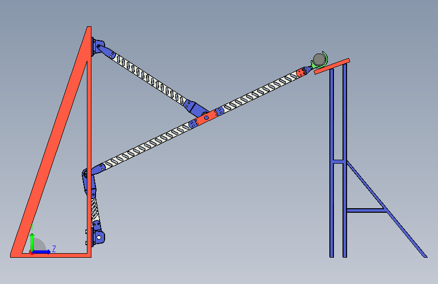Select the gray cylinder held in the green cradle
The height and width of the screenshot is (284, 438).
(319, 59)
